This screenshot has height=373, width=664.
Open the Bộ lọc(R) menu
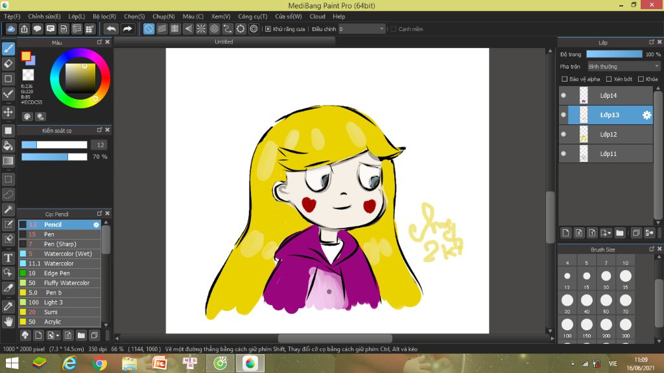coord(104,16)
